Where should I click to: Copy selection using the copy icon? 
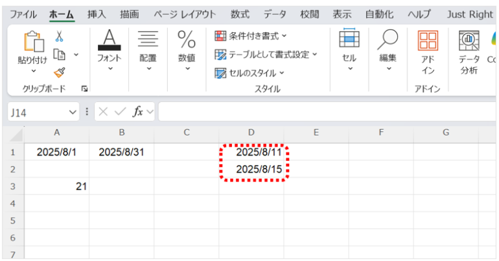coord(59,54)
